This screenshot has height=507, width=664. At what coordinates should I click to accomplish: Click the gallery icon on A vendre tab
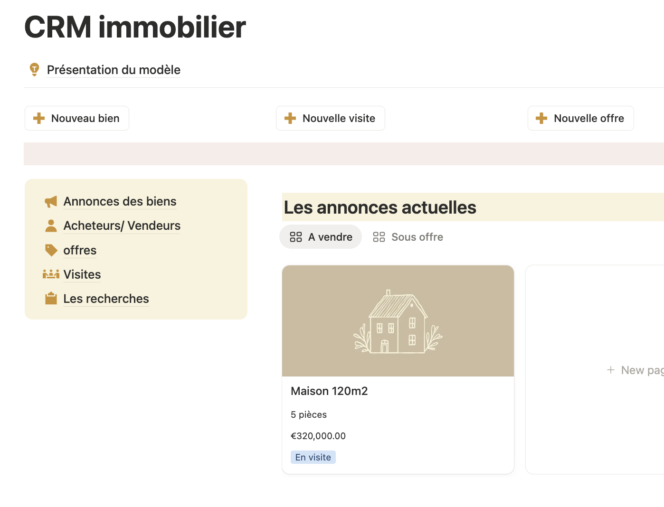tap(296, 237)
